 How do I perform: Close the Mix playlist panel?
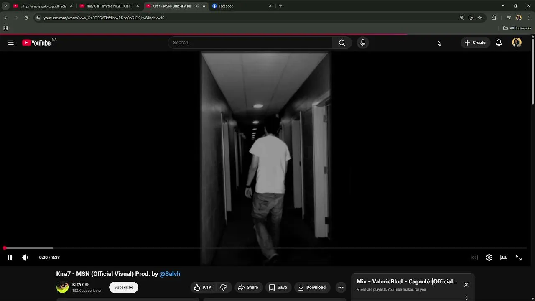pos(466,285)
